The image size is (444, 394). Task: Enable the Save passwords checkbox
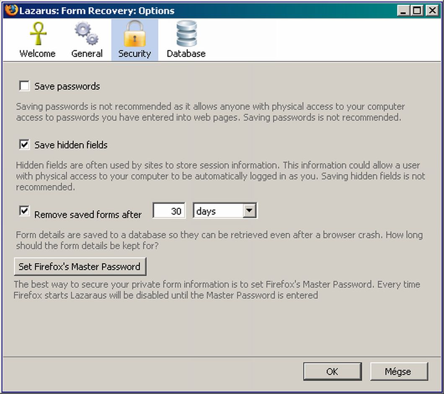tap(25, 86)
